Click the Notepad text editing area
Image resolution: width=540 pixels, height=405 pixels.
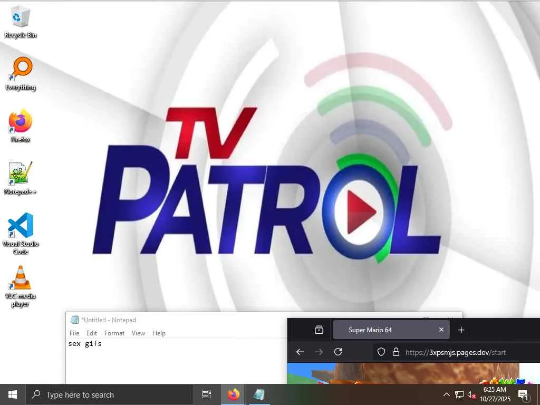click(176, 361)
